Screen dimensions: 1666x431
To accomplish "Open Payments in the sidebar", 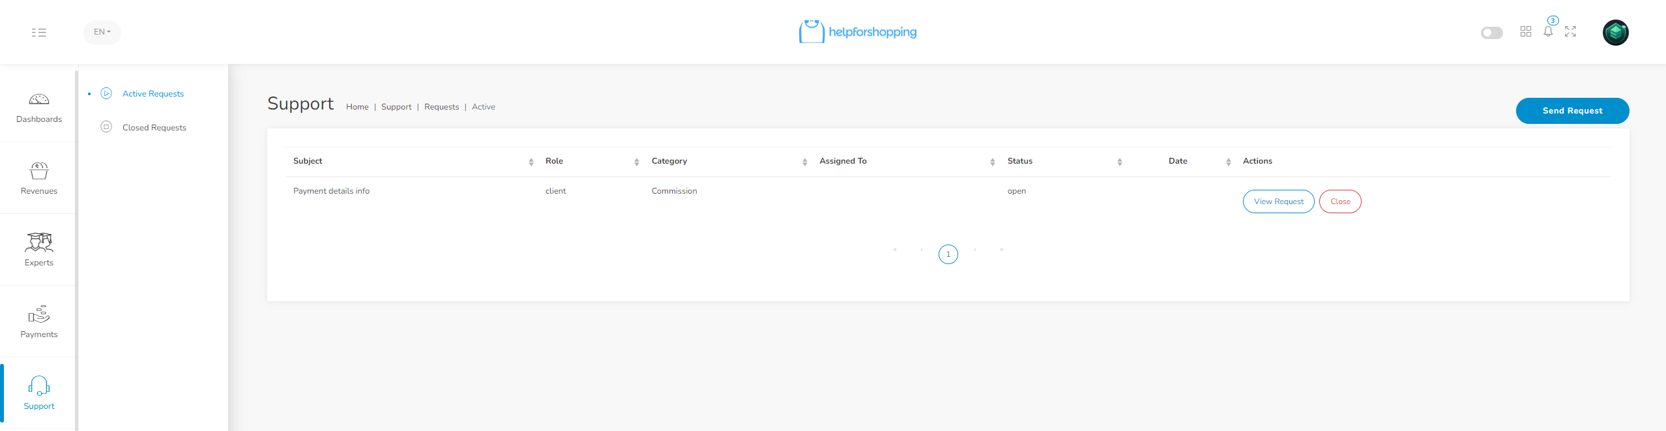I will (x=39, y=323).
